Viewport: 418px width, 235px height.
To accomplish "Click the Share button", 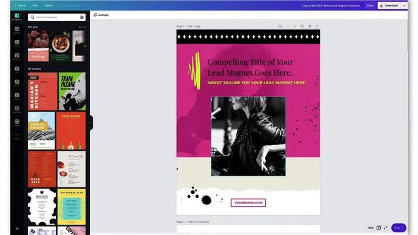I will click(x=370, y=6).
